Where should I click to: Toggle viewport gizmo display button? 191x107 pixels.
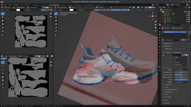pyautogui.click(x=134, y=7)
